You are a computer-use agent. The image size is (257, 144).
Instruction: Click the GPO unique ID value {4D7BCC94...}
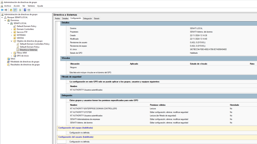click(x=208, y=49)
